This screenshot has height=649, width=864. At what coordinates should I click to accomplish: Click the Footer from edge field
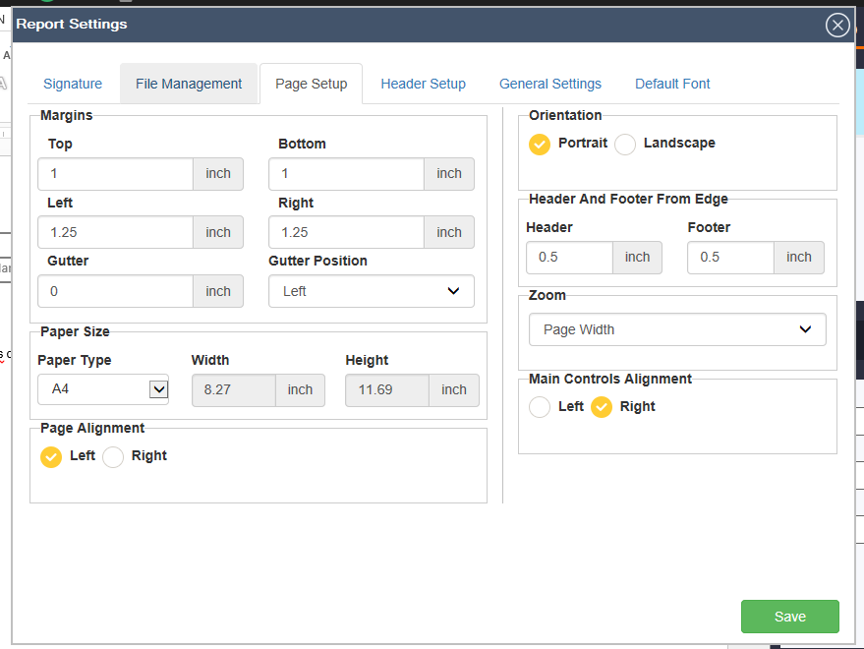730,258
